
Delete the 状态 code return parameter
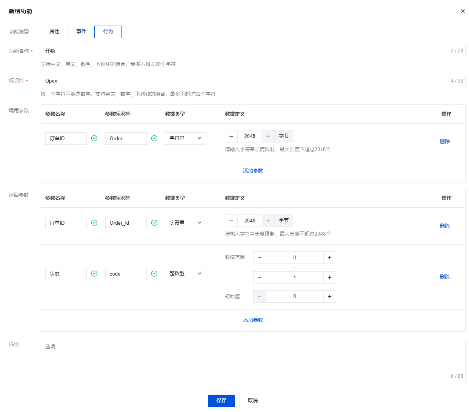point(444,277)
